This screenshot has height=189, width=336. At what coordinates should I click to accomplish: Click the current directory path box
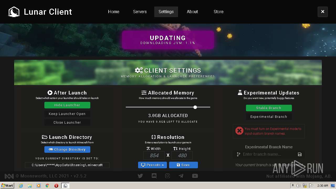pyautogui.click(x=67, y=165)
